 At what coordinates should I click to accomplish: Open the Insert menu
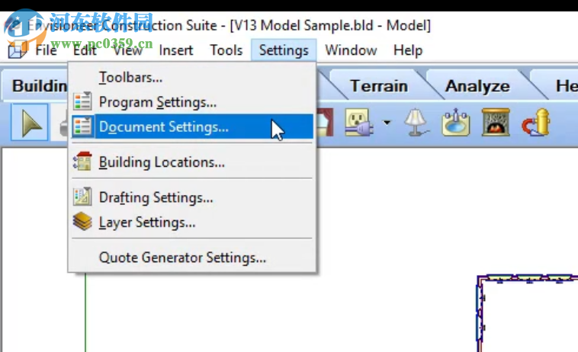176,50
